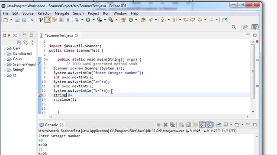Open the Run configurations dropdown arrow
Screen dimensions: 277x155
pos(93,20)
